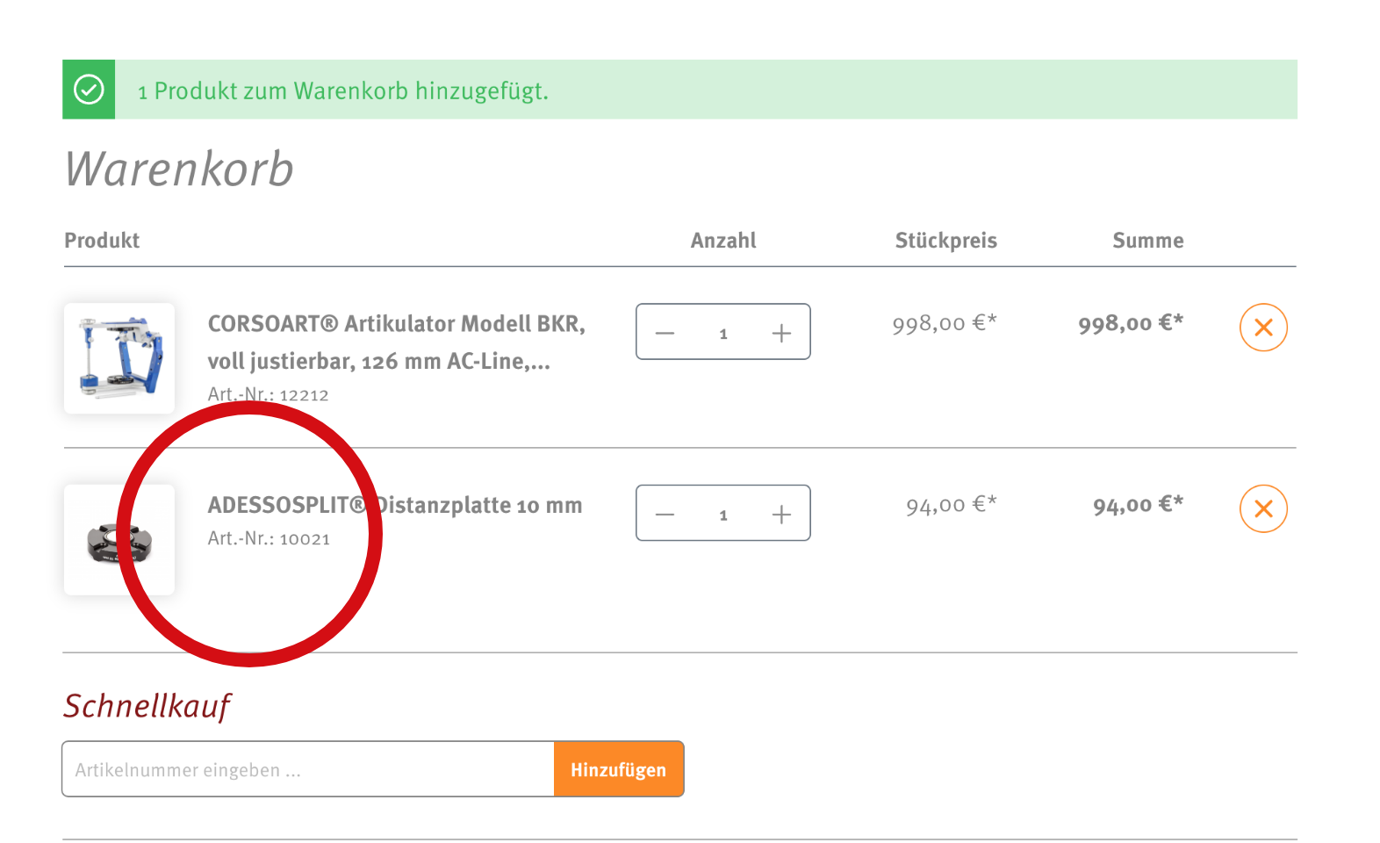The image size is (1380, 843).
Task: Remove ADESSOSPLIT Distanzplatte from the cart
Action: point(1263,508)
